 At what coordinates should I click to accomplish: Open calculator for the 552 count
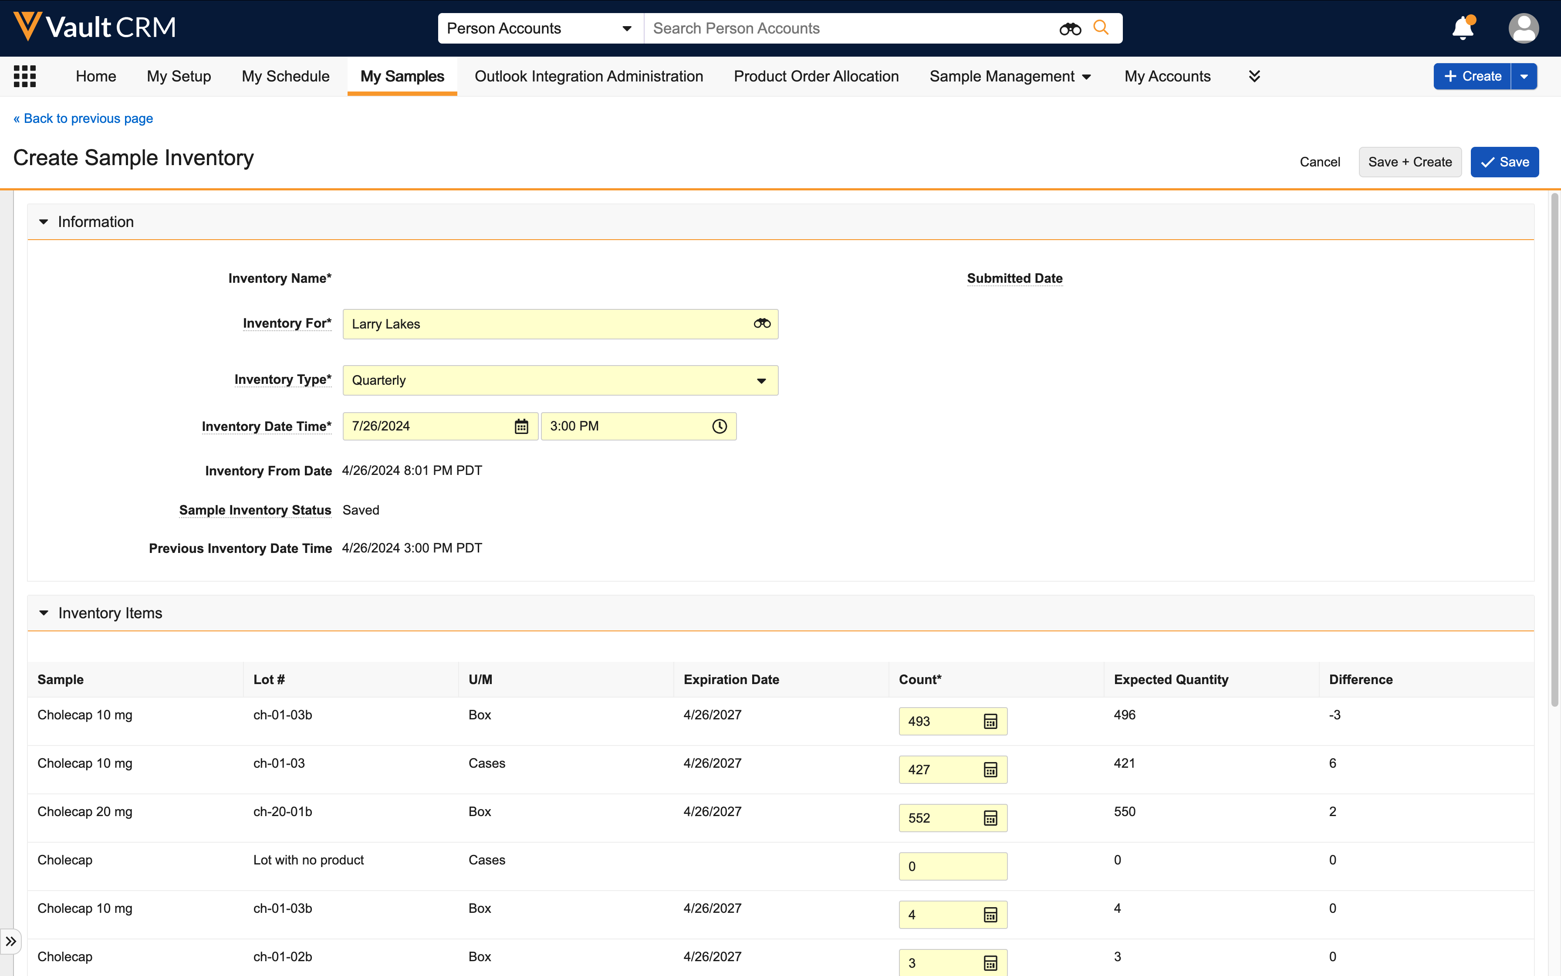click(x=990, y=818)
